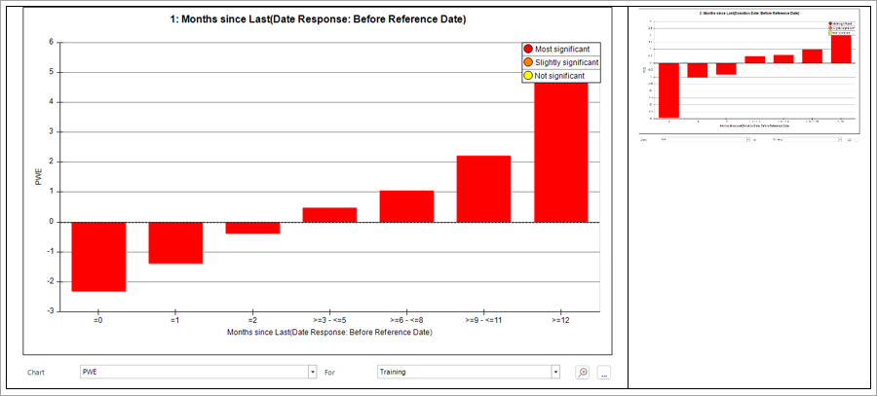Open the ellipsis options button
This screenshot has width=877, height=396.
click(x=603, y=373)
